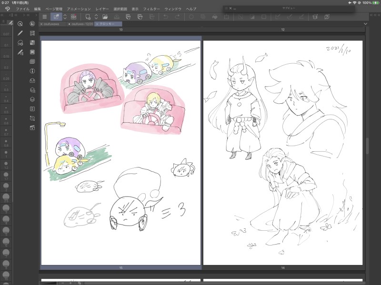Click the scale/transform square icon
The height and width of the screenshot is (285, 381).
click(227, 17)
